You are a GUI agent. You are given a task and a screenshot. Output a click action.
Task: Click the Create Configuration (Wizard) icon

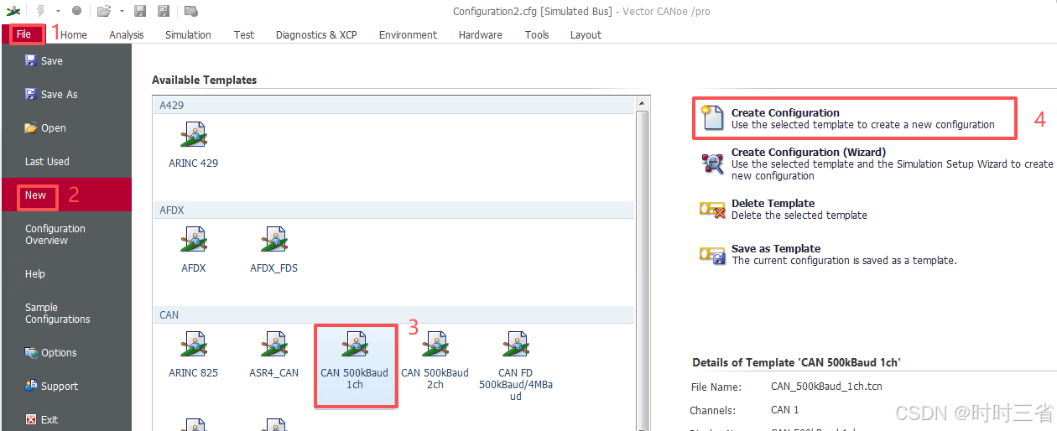713,163
